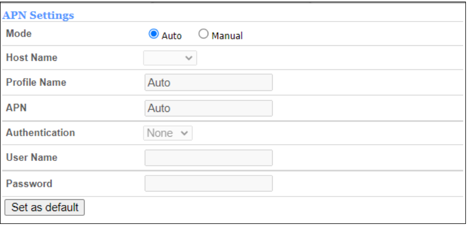Click into the APN text field
Image resolution: width=467 pixels, height=225 pixels.
209,108
